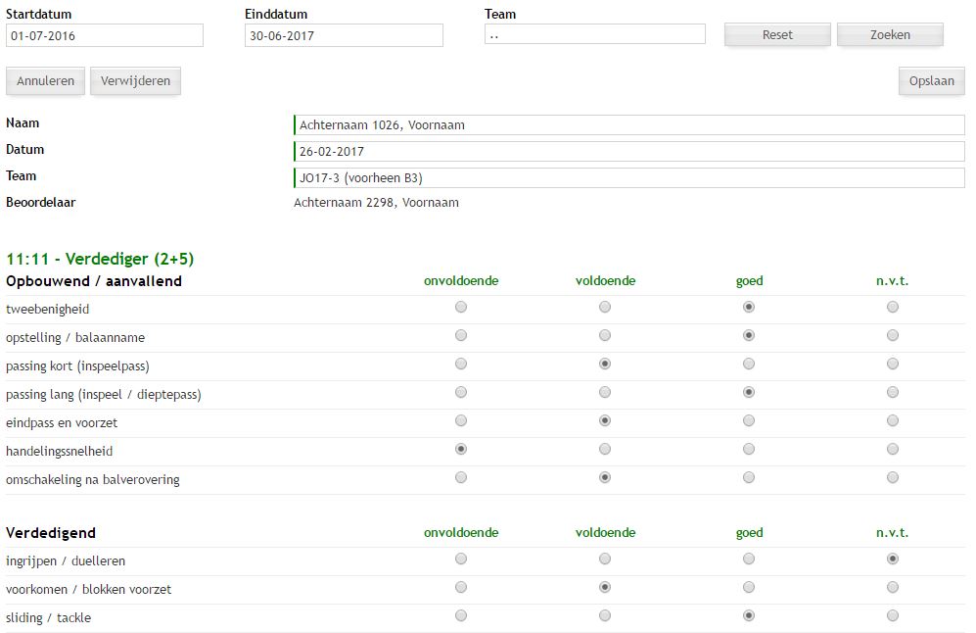
Task: Save the form with Opslaan
Action: [x=931, y=81]
